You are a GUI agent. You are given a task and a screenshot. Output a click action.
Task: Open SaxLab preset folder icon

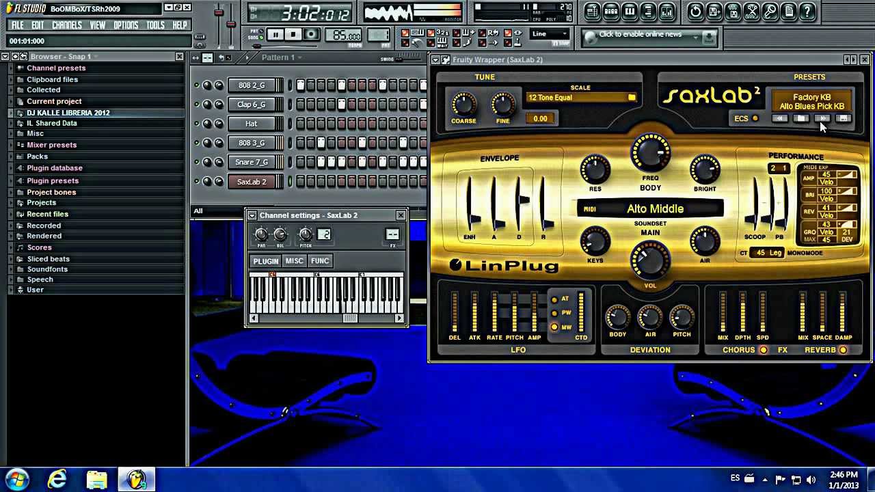click(801, 118)
